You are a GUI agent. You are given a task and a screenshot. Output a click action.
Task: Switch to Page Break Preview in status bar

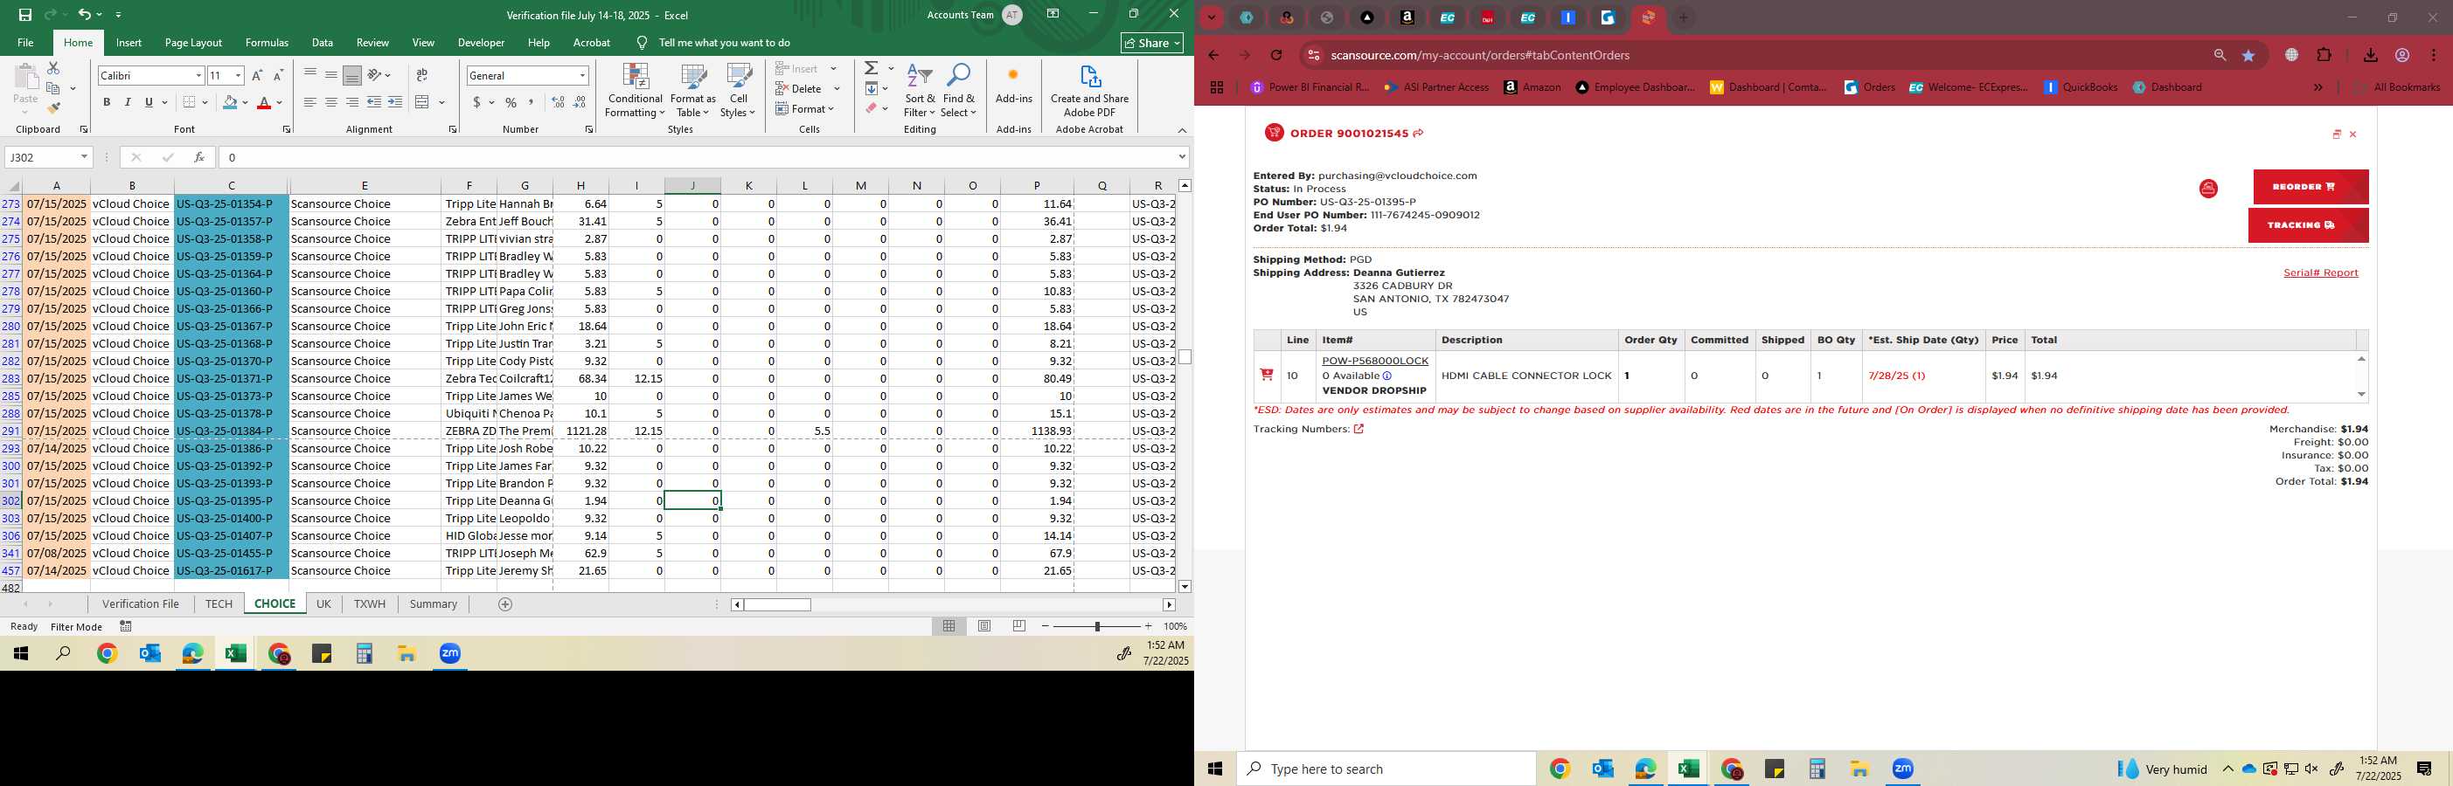click(x=1019, y=626)
